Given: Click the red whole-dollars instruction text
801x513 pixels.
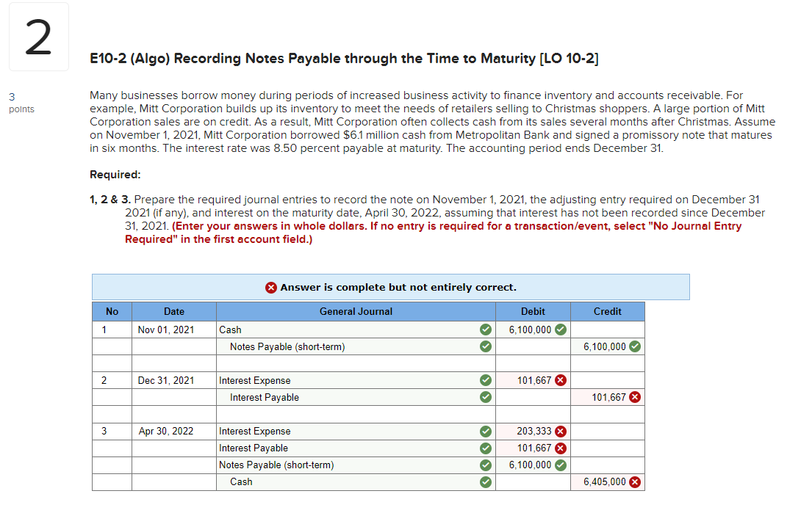Looking at the screenshot, I should 433,233.
